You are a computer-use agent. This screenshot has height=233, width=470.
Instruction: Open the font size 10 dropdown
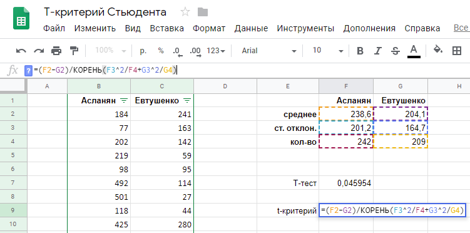pos(327,51)
